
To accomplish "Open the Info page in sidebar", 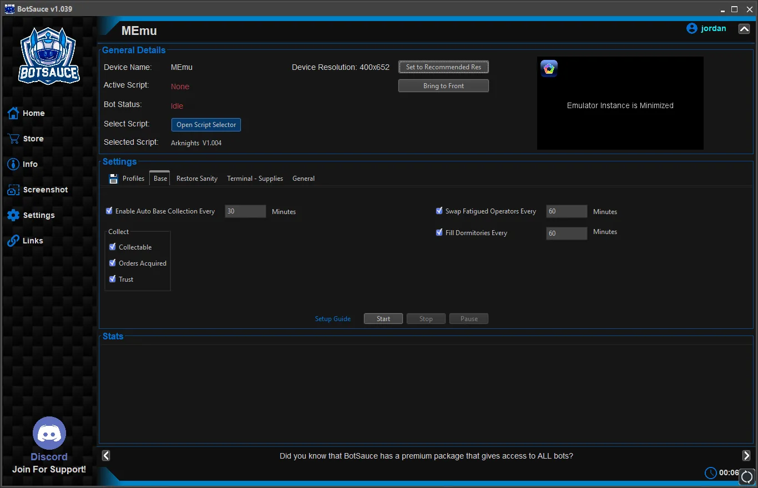I will [x=23, y=164].
